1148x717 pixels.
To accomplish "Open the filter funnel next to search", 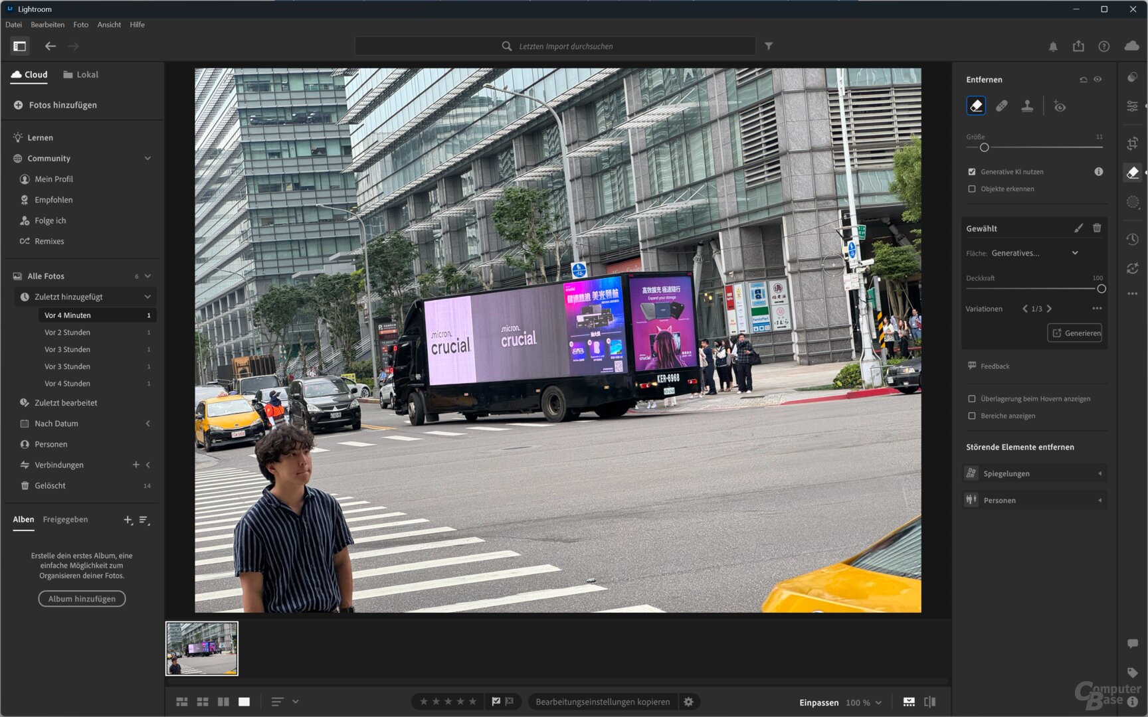I will tap(769, 46).
